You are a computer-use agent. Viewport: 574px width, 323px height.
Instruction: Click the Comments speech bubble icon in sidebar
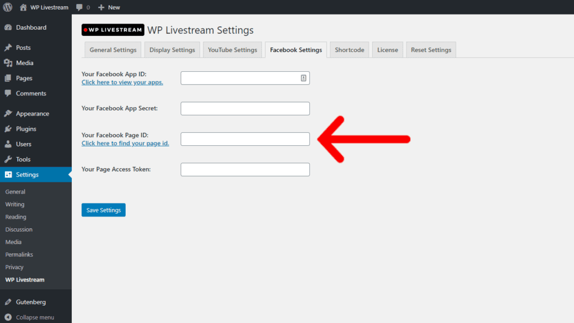[8, 94]
